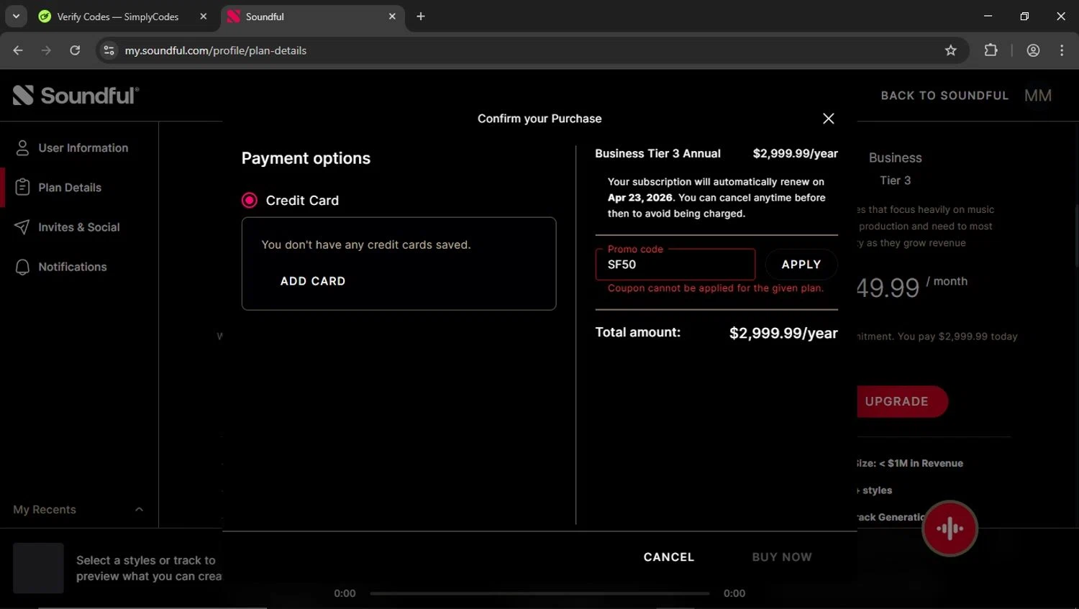Image resolution: width=1079 pixels, height=609 pixels.
Task: Click ADD CARD button
Action: [x=313, y=281]
